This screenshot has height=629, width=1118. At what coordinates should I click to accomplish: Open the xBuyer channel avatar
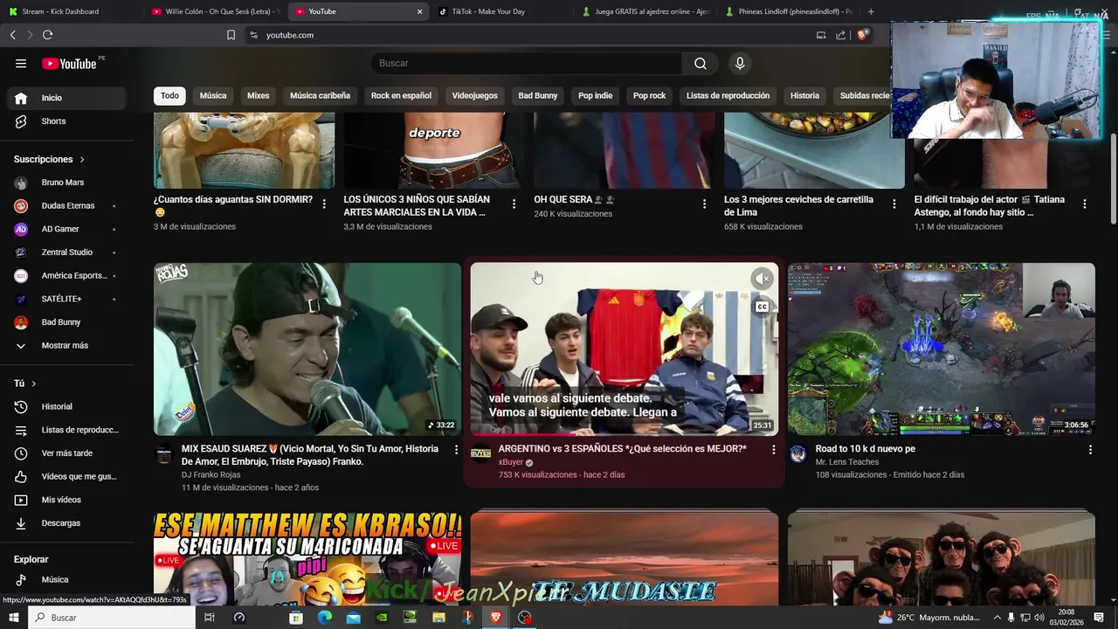pyautogui.click(x=480, y=453)
